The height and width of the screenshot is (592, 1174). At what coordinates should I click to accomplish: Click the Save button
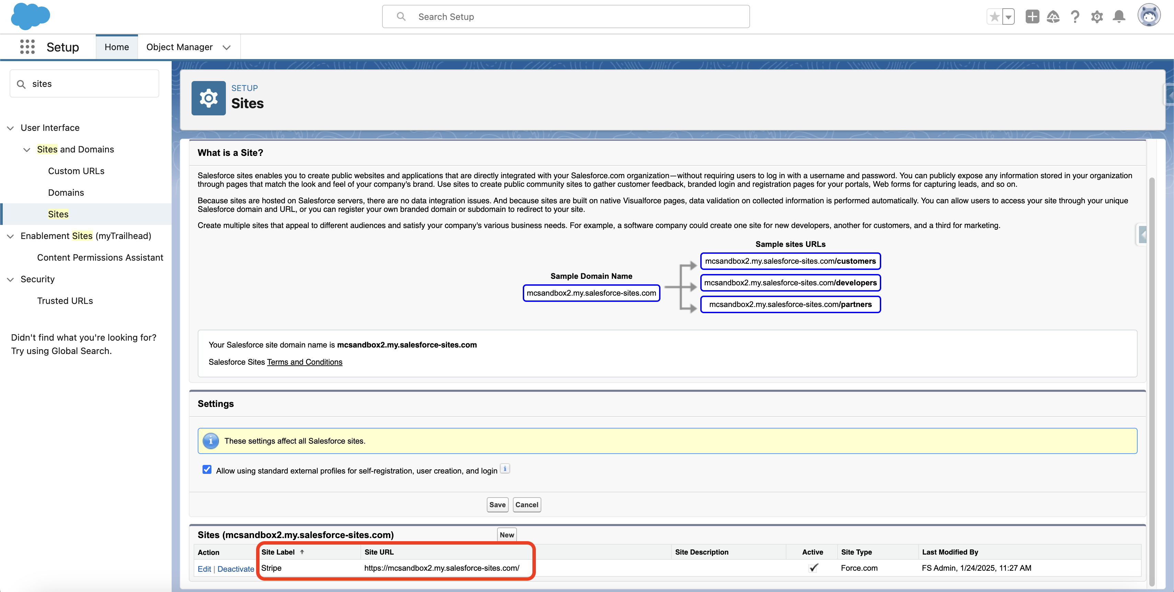[x=497, y=504]
